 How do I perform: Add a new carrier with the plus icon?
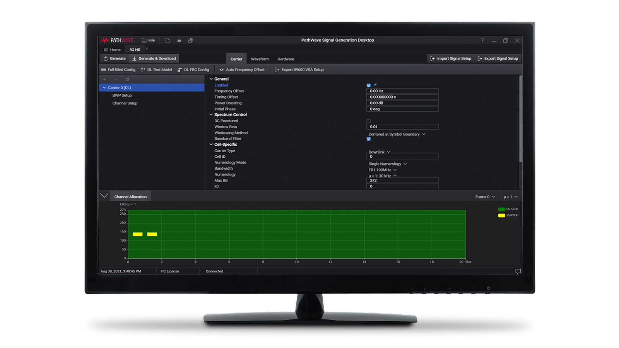pyautogui.click(x=104, y=79)
